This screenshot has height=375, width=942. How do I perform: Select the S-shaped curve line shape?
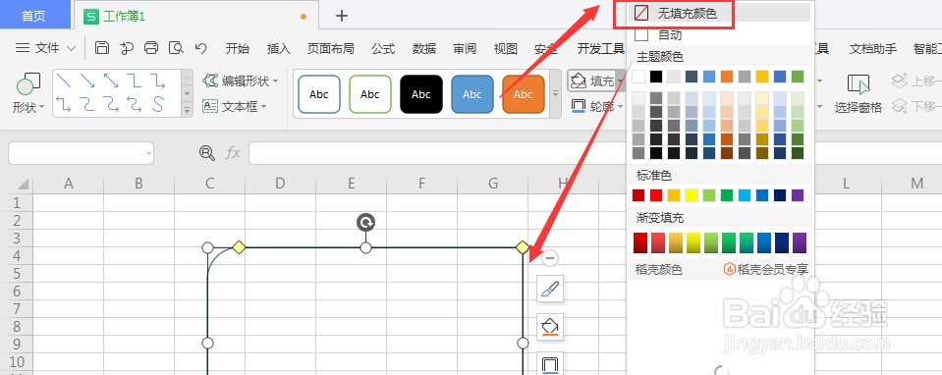(x=158, y=104)
